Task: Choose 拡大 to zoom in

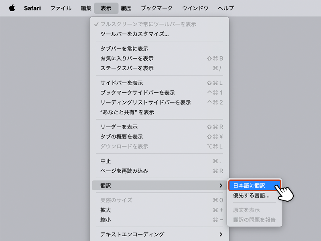Action: [x=106, y=210]
